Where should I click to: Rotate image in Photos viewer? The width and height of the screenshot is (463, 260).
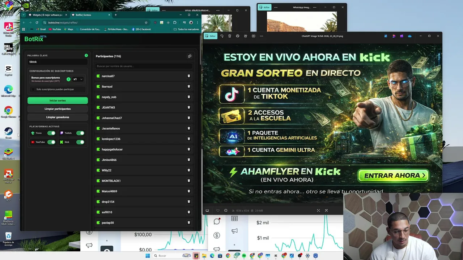(x=222, y=36)
